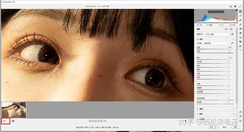Click the color temperature slider
The height and width of the screenshot is (132, 244).
click(215, 49)
